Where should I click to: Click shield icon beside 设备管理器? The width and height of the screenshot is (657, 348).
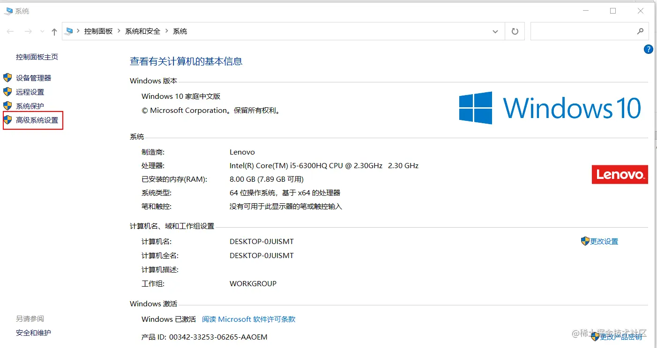click(7, 78)
